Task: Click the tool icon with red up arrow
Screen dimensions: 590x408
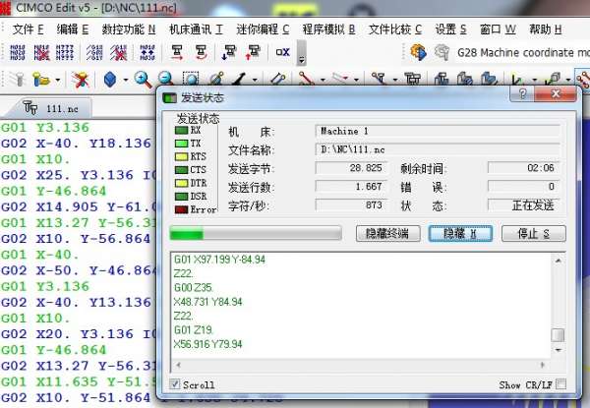Action: coord(253,52)
